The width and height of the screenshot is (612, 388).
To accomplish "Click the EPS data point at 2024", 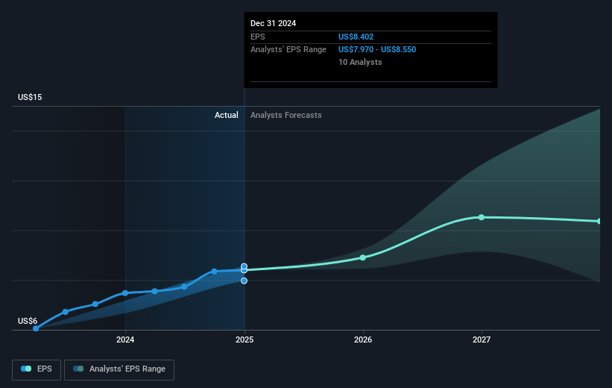I will coord(125,293).
